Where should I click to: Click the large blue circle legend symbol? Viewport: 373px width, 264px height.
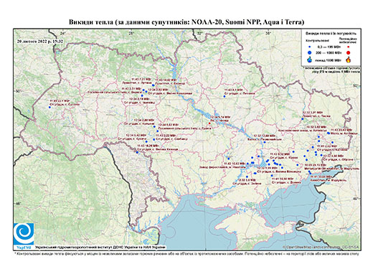pos(309,52)
